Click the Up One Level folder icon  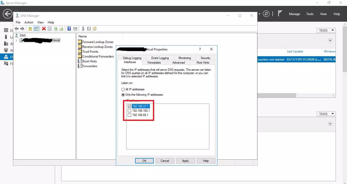coord(30,29)
